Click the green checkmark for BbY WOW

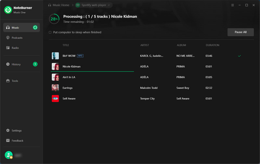click(239, 56)
